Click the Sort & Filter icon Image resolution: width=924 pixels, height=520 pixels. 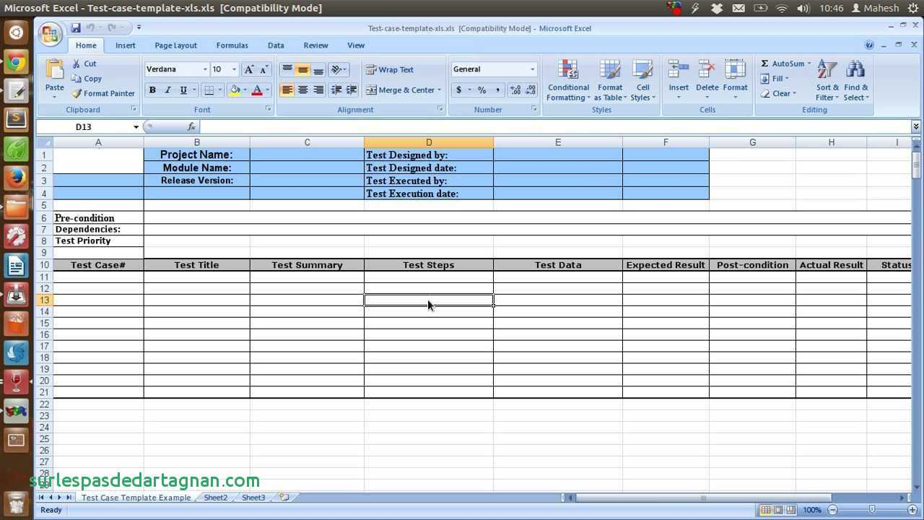[827, 79]
